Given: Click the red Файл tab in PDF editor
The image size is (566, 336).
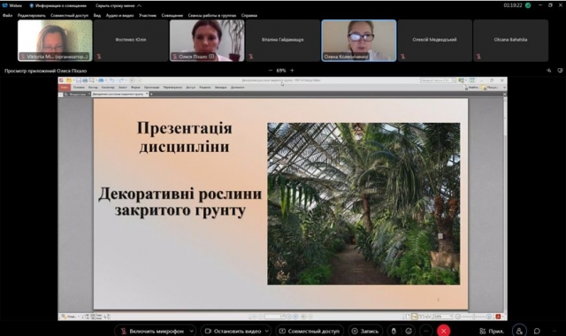Looking at the screenshot, I should click(65, 88).
